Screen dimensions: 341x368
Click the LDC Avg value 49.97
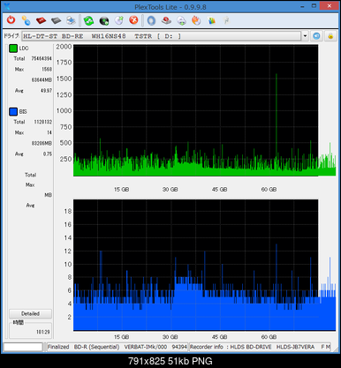tap(46, 91)
